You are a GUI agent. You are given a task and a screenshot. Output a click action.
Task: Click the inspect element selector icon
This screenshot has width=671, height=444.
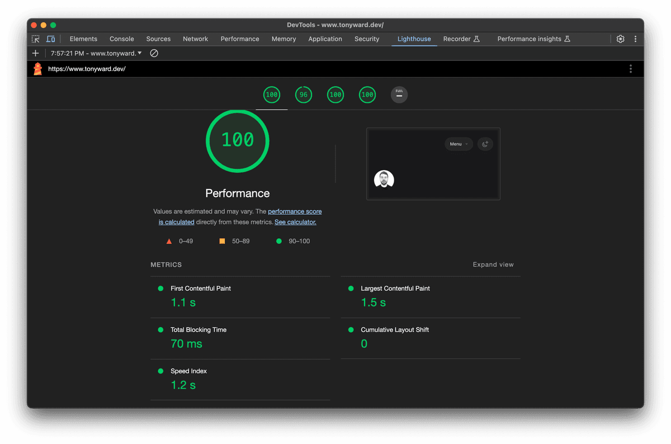coord(36,39)
